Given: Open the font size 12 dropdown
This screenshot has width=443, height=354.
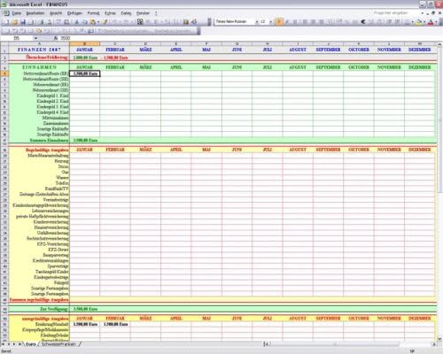Looking at the screenshot, I should 270,22.
